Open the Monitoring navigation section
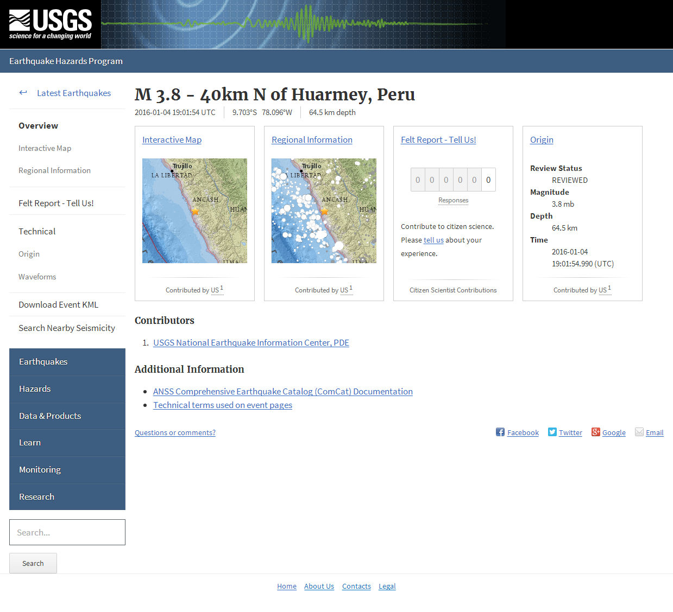Viewport: 673px width, 612px height. point(67,470)
